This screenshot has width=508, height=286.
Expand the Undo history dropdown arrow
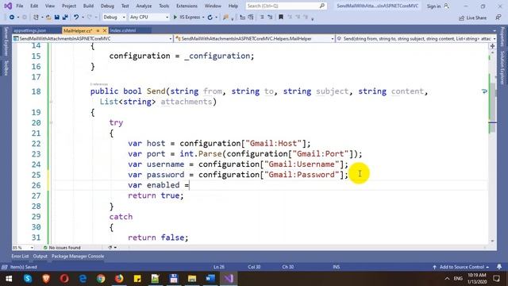pos(83,17)
